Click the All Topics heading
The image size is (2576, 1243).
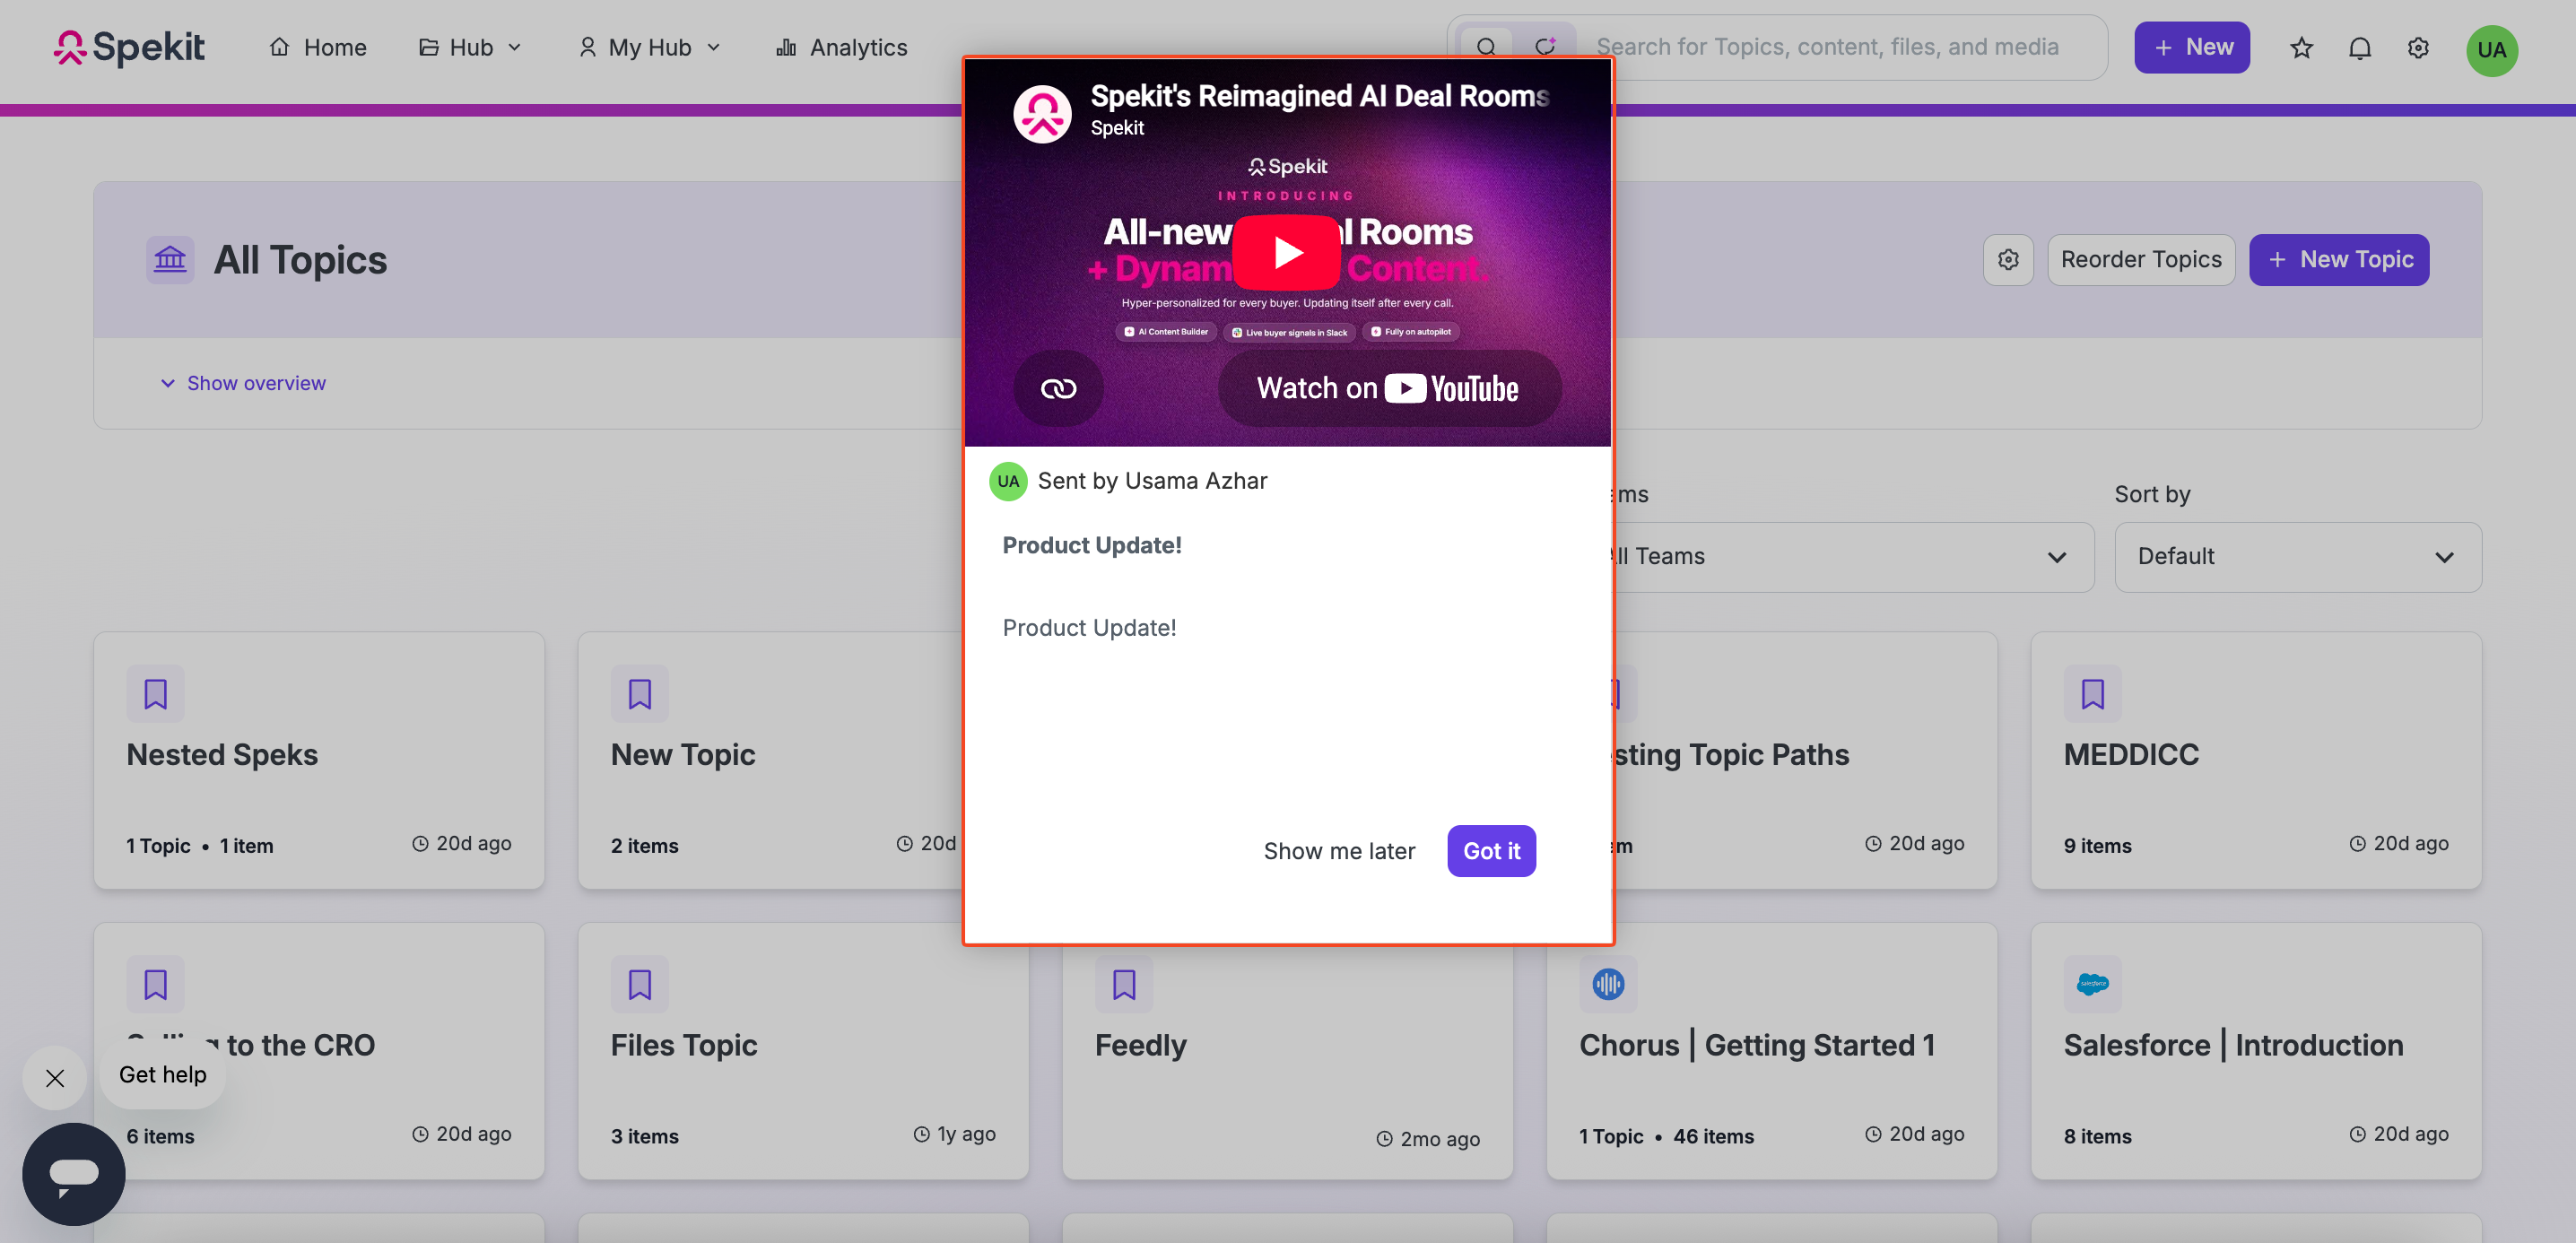coord(300,260)
